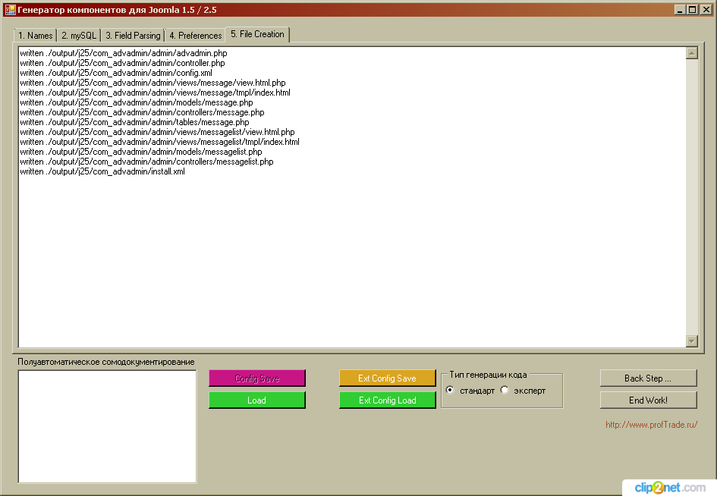Viewport: 717px width, 496px height.
Task: Open the 2. mySQL tab
Action: coord(79,35)
